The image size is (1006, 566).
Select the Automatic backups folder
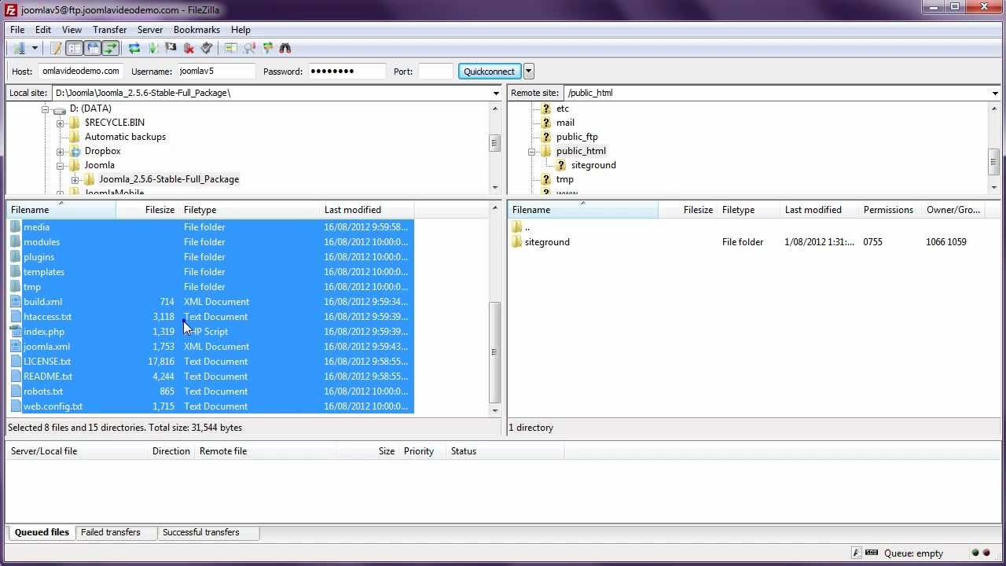coord(125,137)
